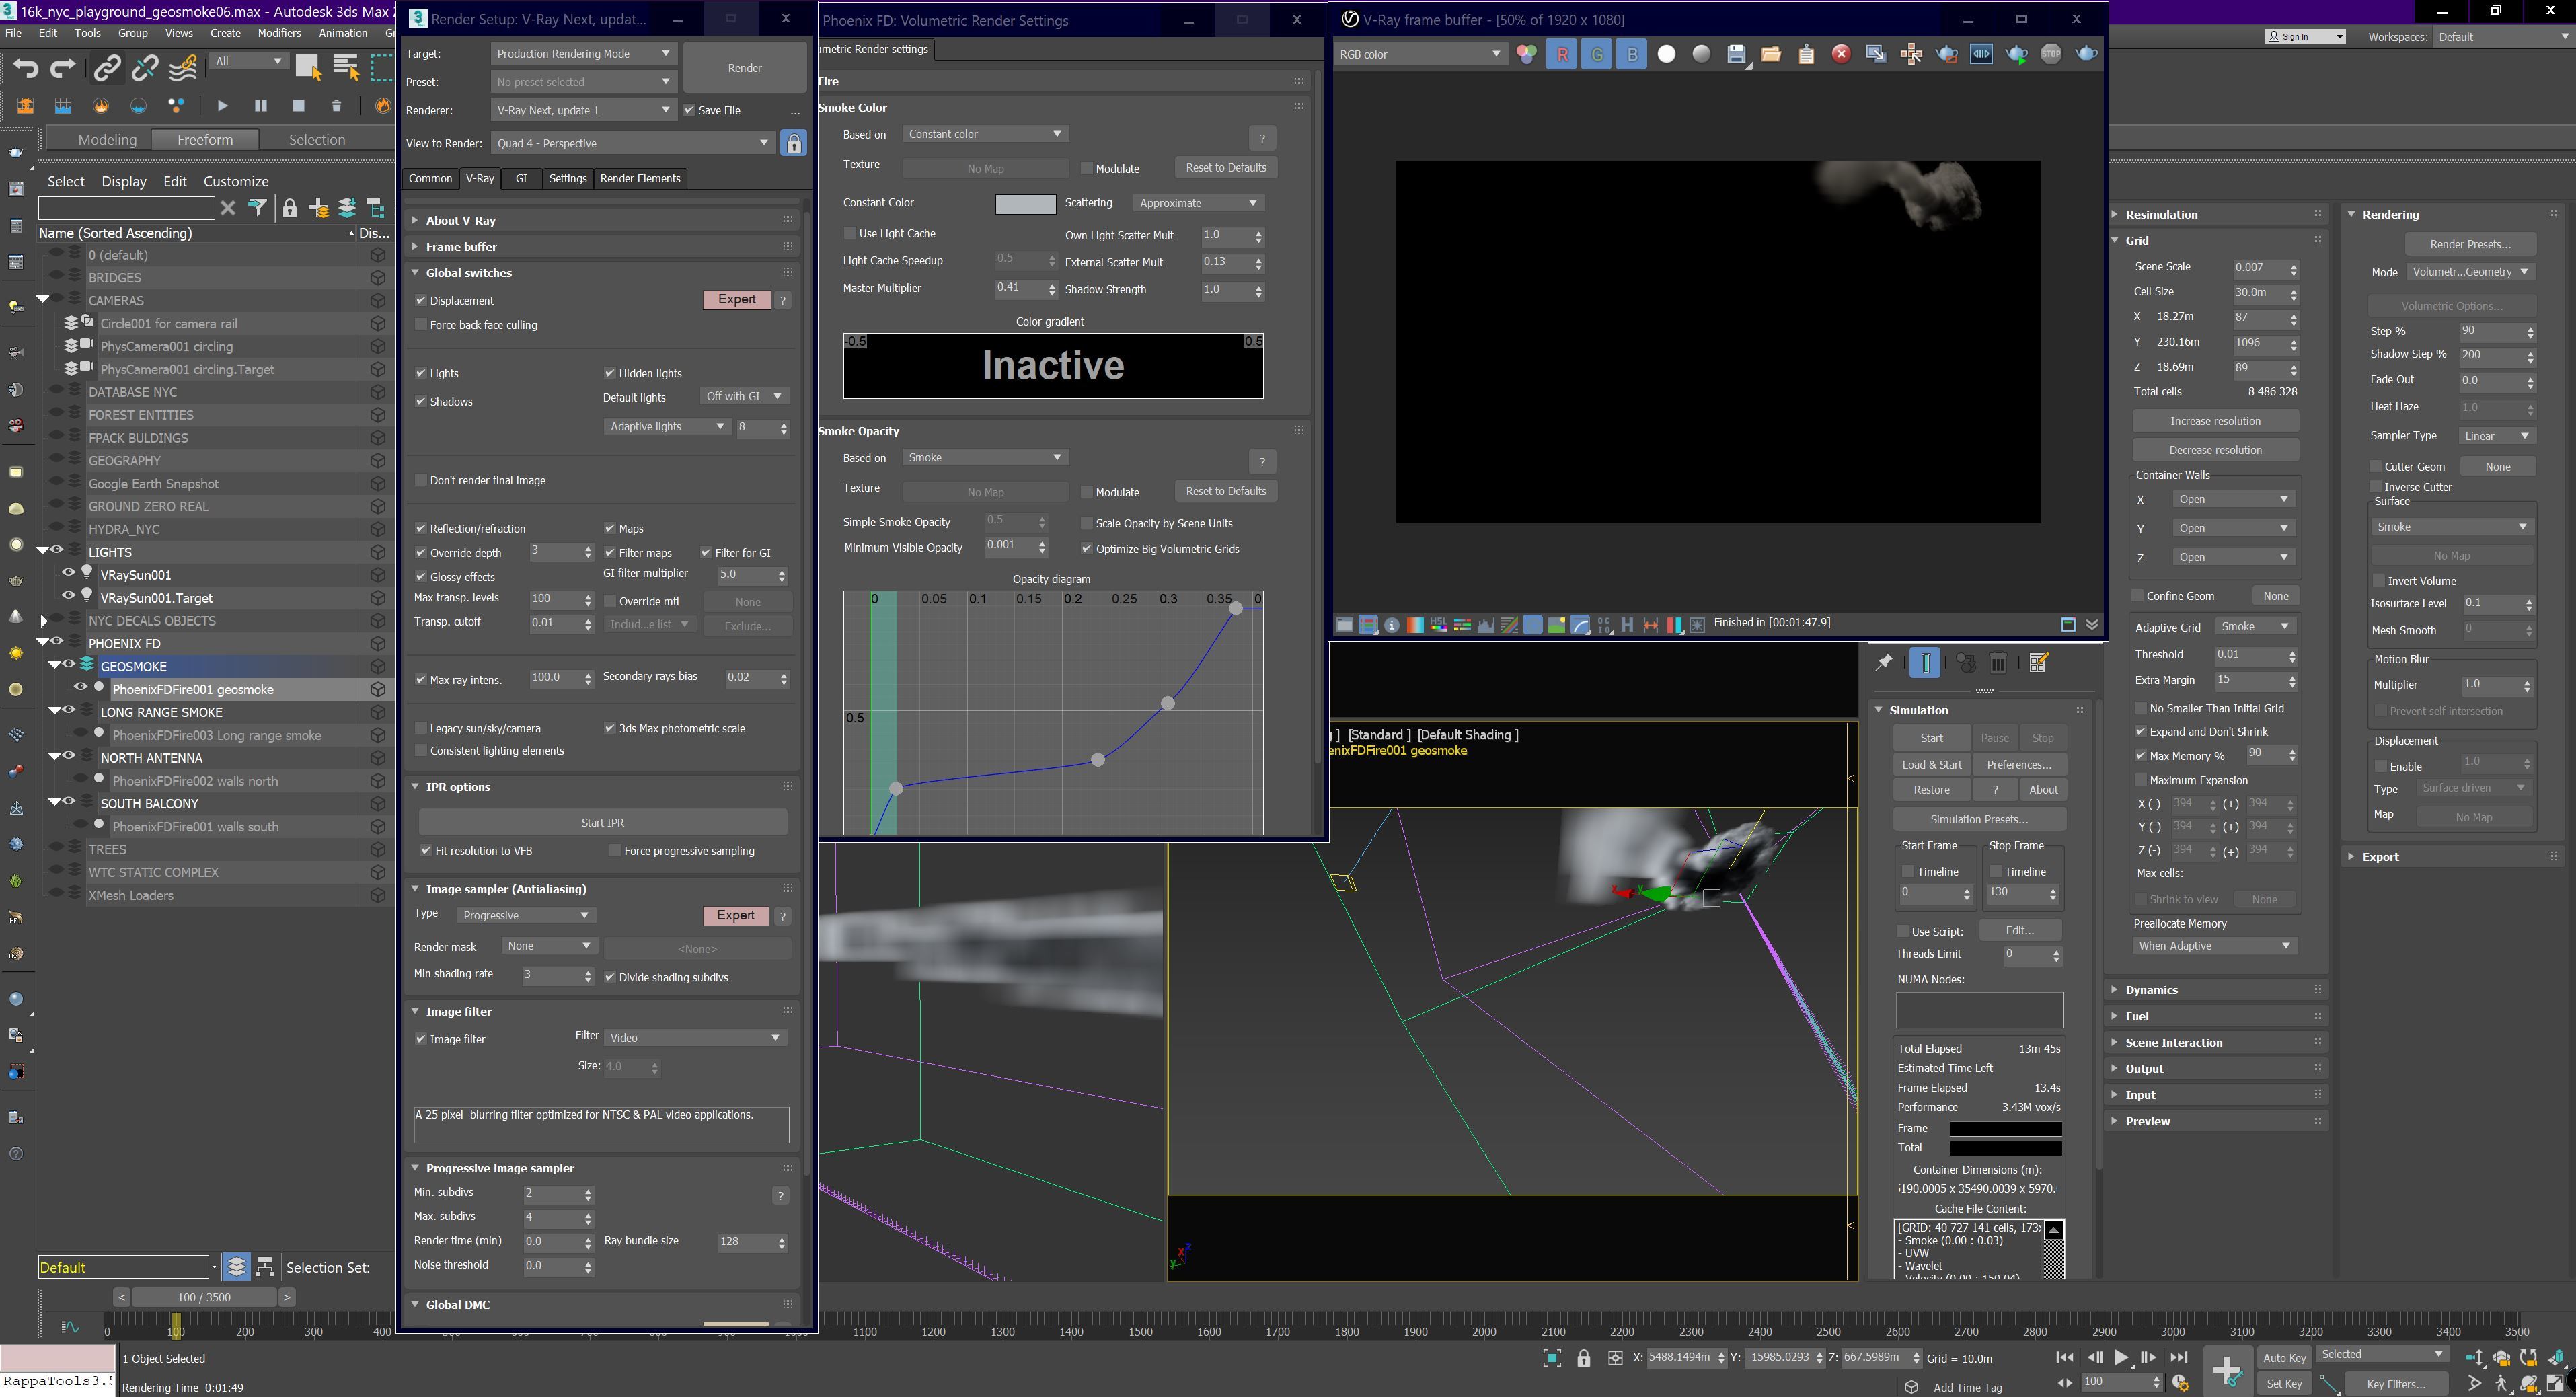Switch to the GI tab in Render Setup
The image size is (2576, 1397).
point(521,178)
